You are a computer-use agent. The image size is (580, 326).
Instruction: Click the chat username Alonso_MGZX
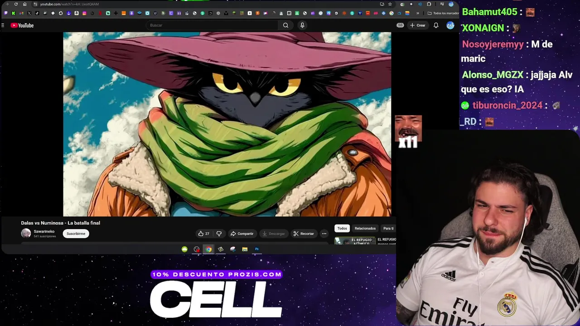coord(493,75)
